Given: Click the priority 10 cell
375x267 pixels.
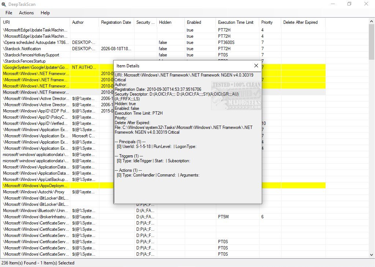Looking at the screenshot, I should coord(264,123).
